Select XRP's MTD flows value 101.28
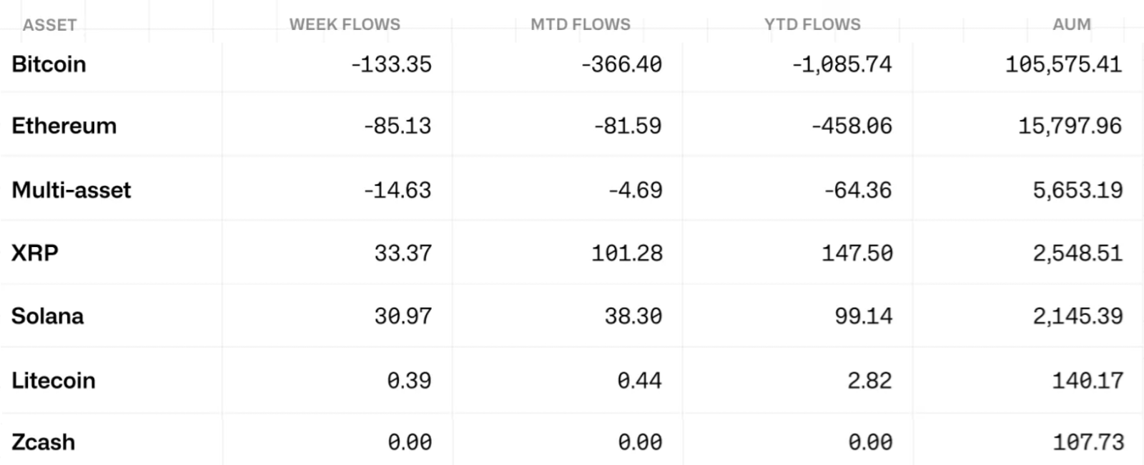This screenshot has width=1144, height=465. [627, 253]
